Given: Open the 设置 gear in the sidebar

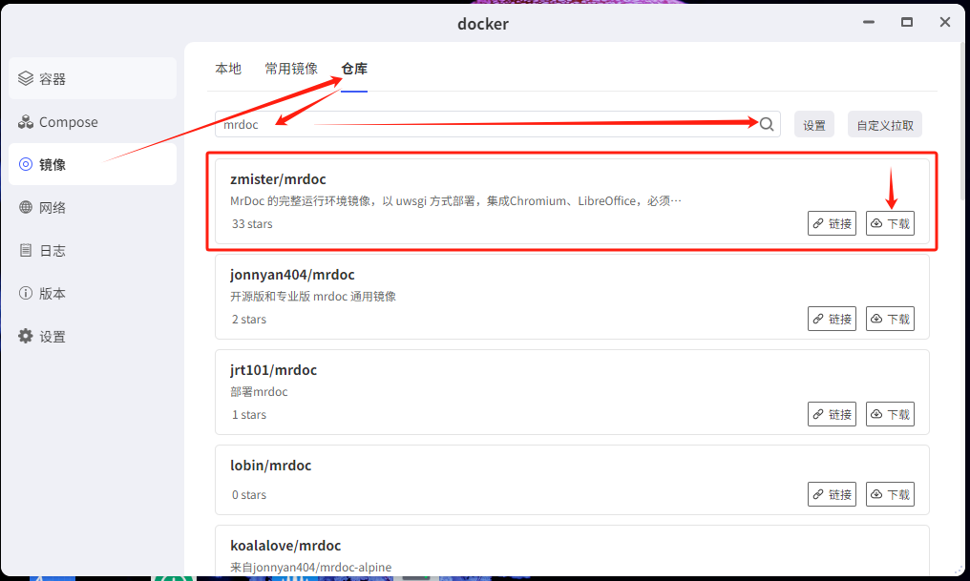Looking at the screenshot, I should 93,336.
